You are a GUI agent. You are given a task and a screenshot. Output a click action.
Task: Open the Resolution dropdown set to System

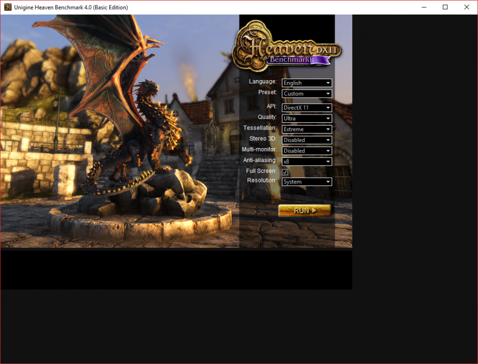[307, 182]
